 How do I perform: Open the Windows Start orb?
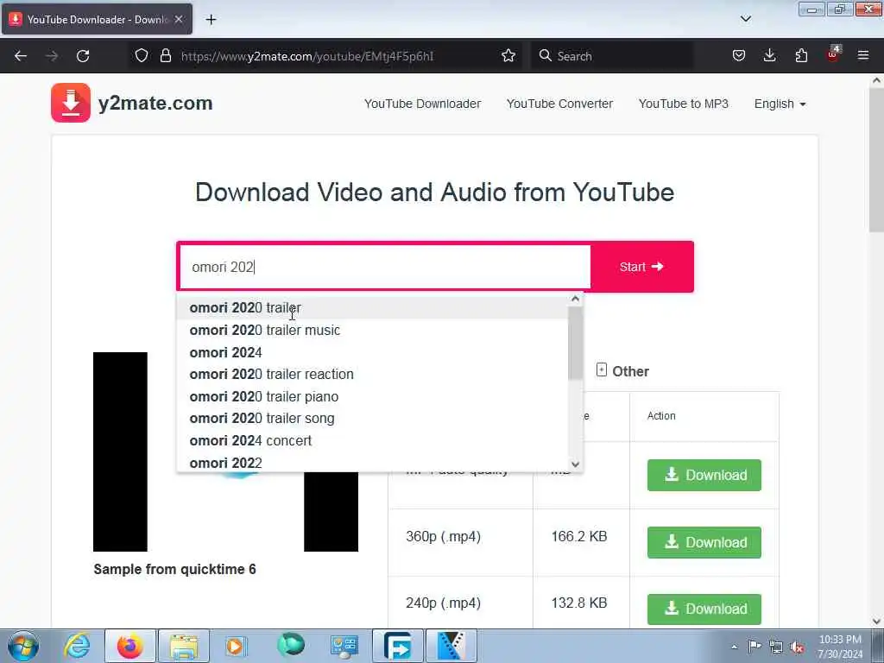coord(23,646)
